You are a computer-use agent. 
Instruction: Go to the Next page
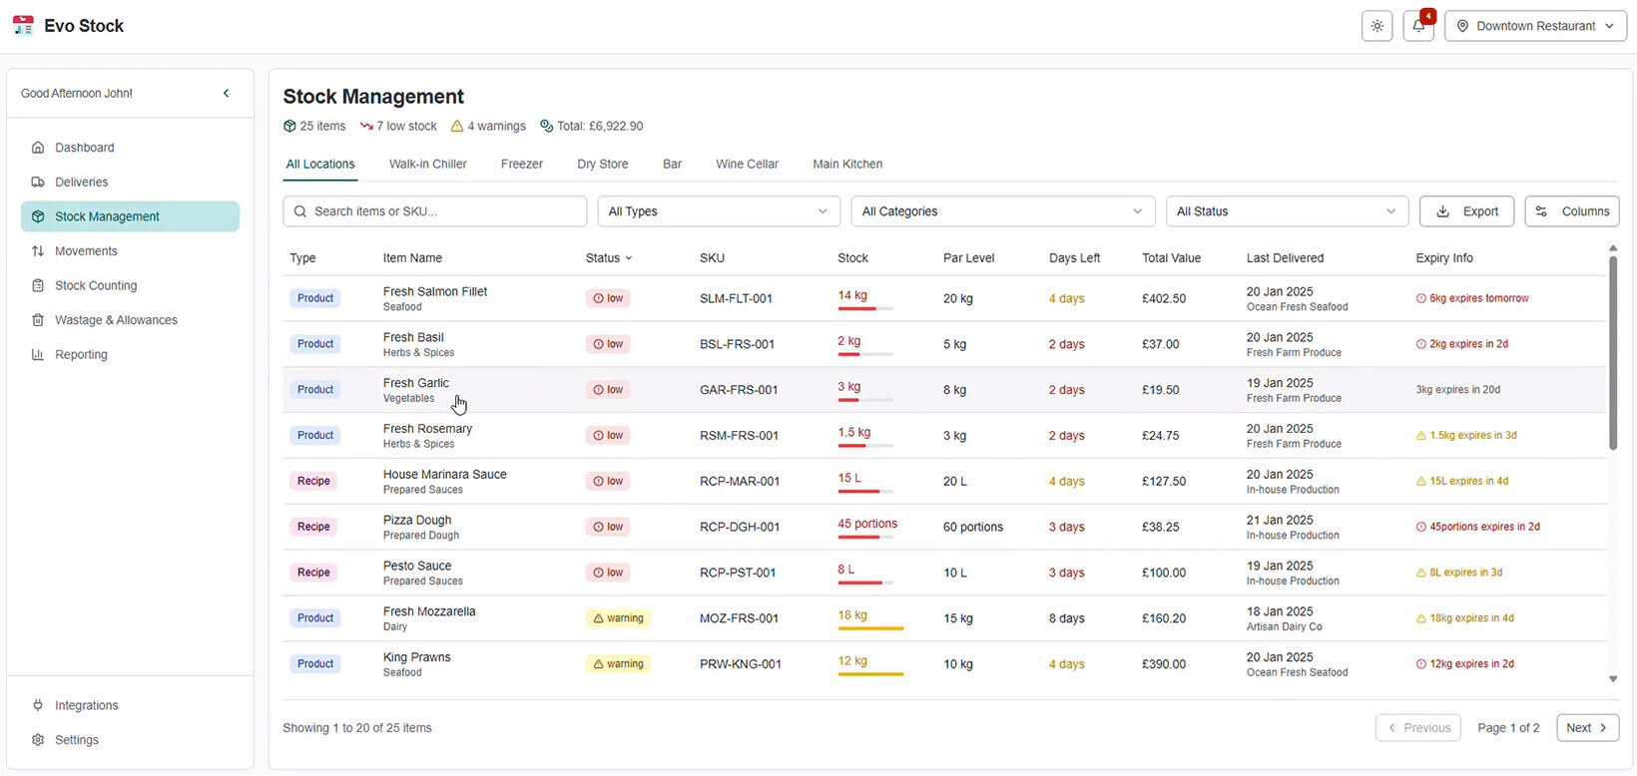tap(1586, 728)
